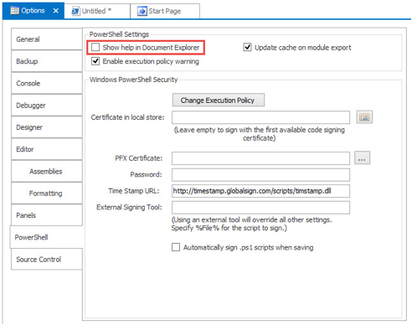This screenshot has height=325, width=412.
Task: Click the External Signing Tool field
Action: [x=260, y=208]
